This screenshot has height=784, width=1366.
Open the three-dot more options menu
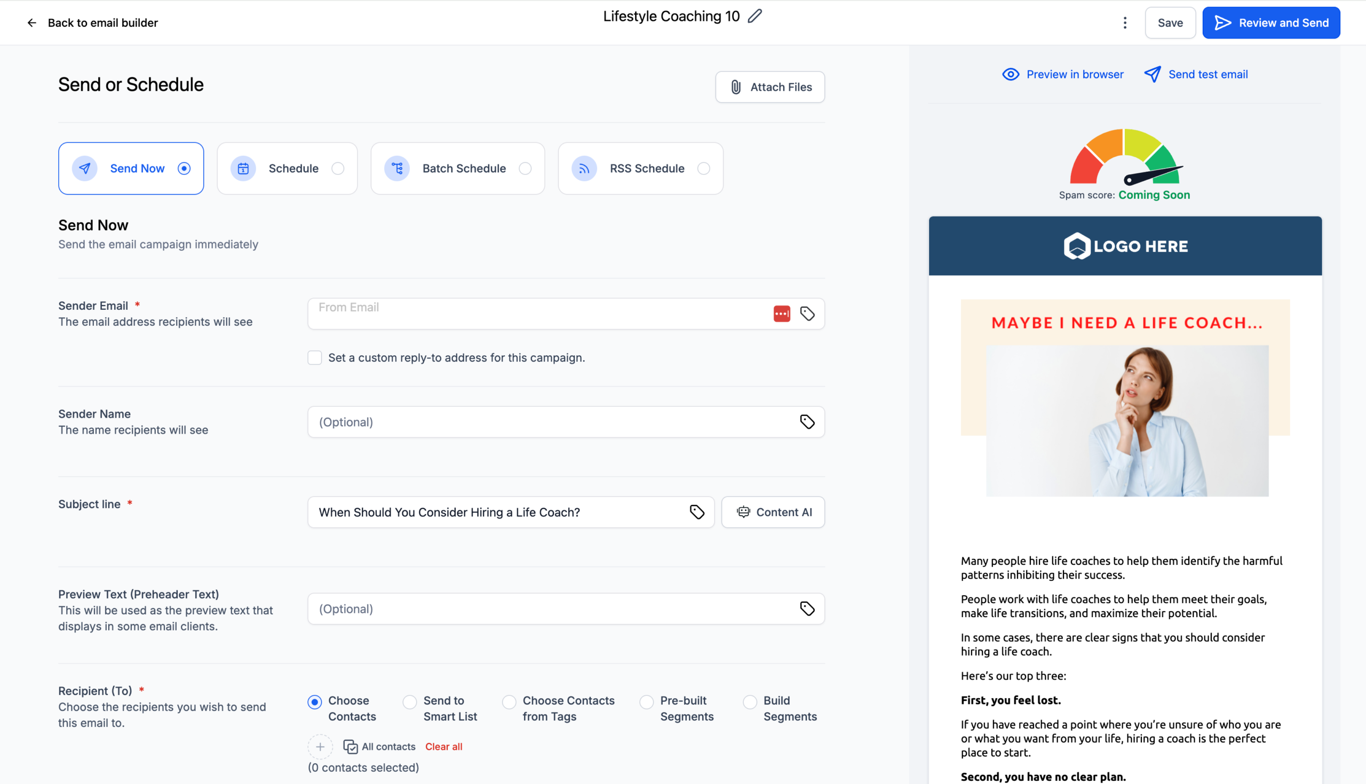pyautogui.click(x=1125, y=22)
